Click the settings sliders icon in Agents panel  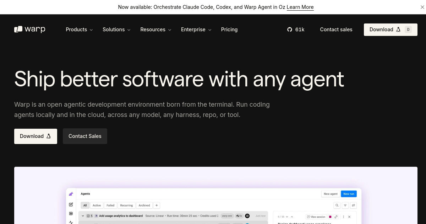353,205
